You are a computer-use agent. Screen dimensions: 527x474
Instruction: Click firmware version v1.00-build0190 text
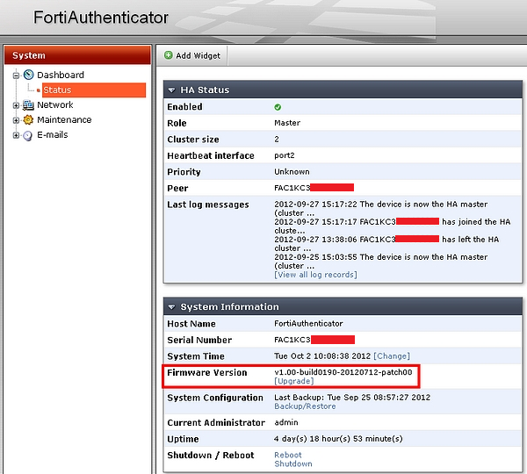click(343, 372)
